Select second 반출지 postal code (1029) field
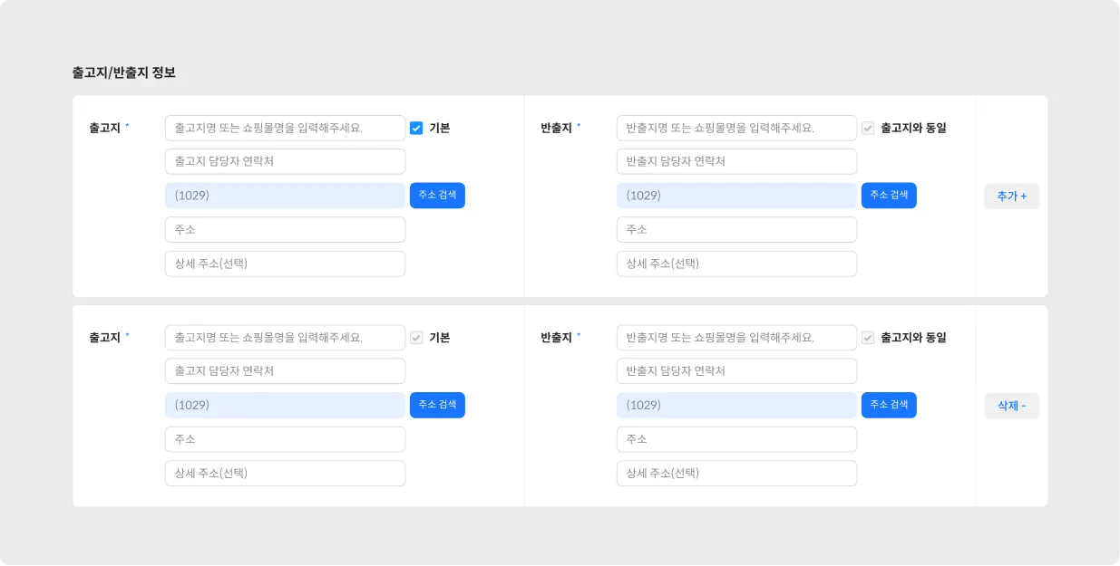The image size is (1120, 566). [736, 405]
